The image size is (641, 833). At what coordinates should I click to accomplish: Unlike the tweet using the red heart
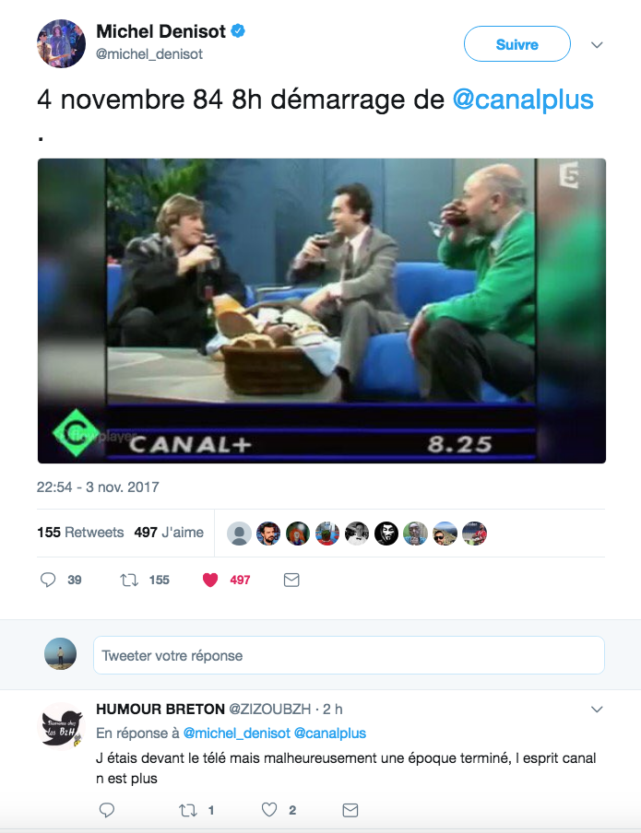[210, 581]
